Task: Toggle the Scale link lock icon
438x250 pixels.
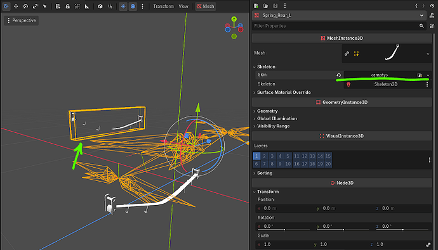Action: click(428, 244)
